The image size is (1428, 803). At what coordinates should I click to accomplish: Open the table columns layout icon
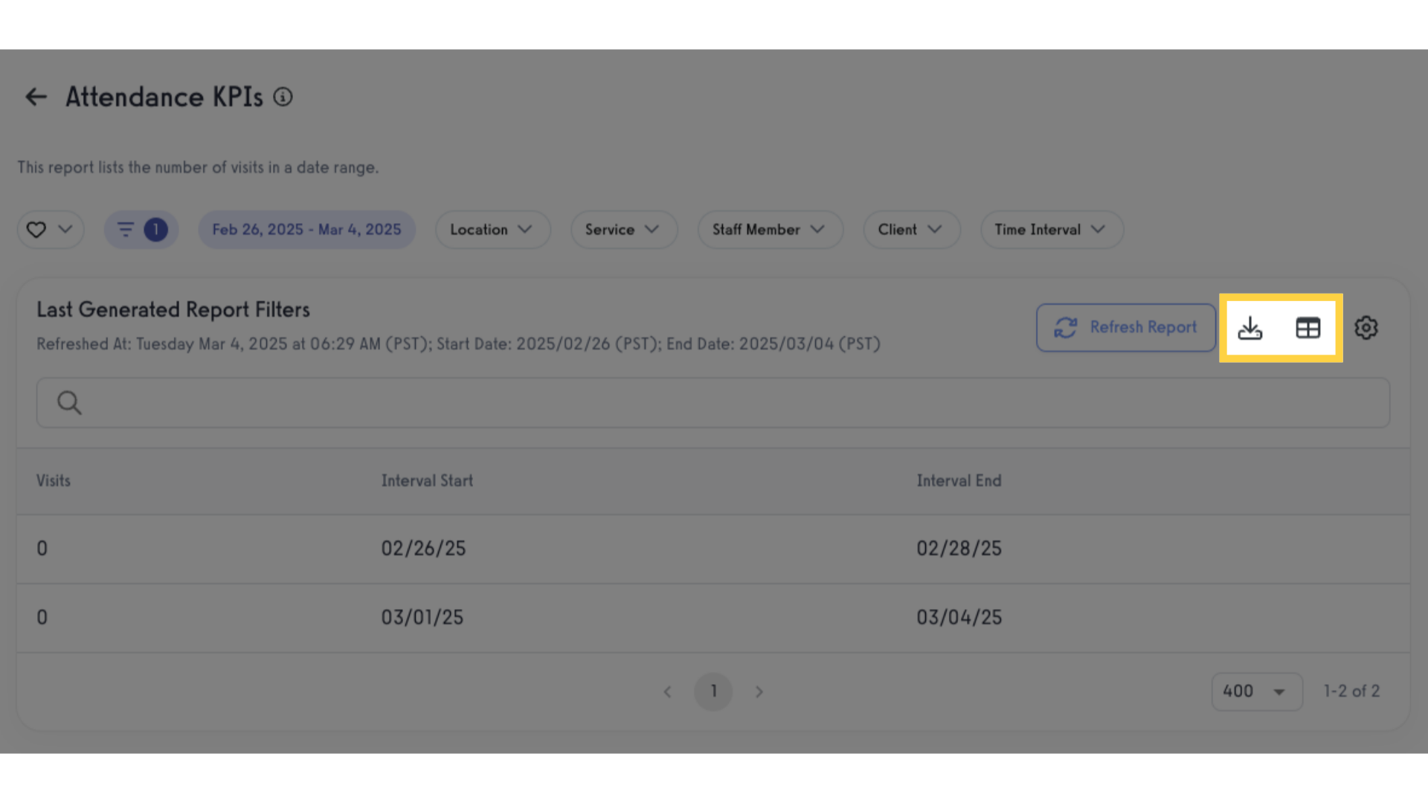coord(1308,328)
